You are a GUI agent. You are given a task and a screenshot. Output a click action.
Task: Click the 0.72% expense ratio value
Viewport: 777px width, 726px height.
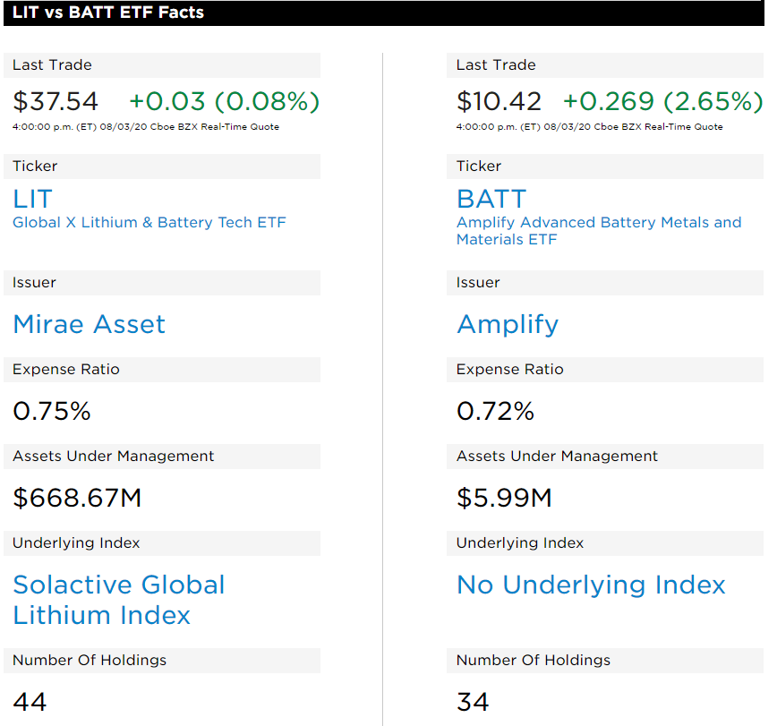click(x=496, y=411)
